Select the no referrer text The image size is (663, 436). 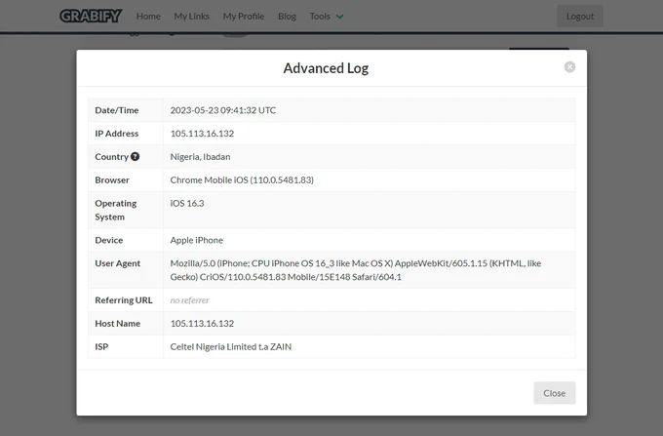(x=189, y=300)
